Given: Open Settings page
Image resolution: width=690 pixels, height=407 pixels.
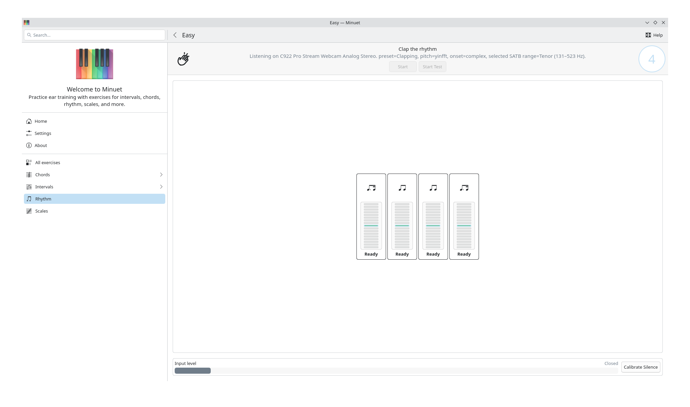Looking at the screenshot, I should pyautogui.click(x=95, y=133).
